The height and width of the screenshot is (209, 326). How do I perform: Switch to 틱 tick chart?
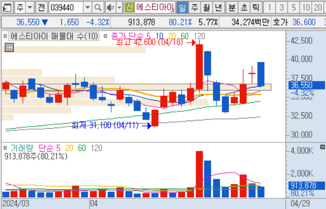point(255,8)
